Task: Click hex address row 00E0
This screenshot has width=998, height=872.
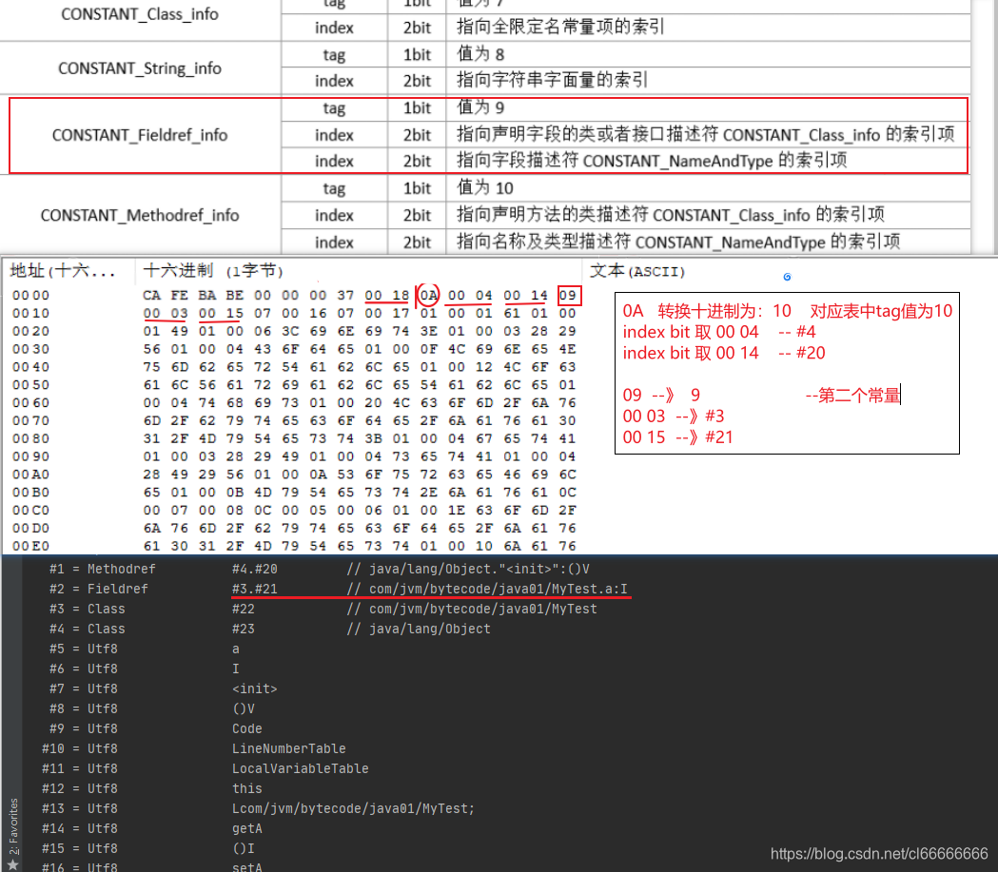Action: pos(30,546)
